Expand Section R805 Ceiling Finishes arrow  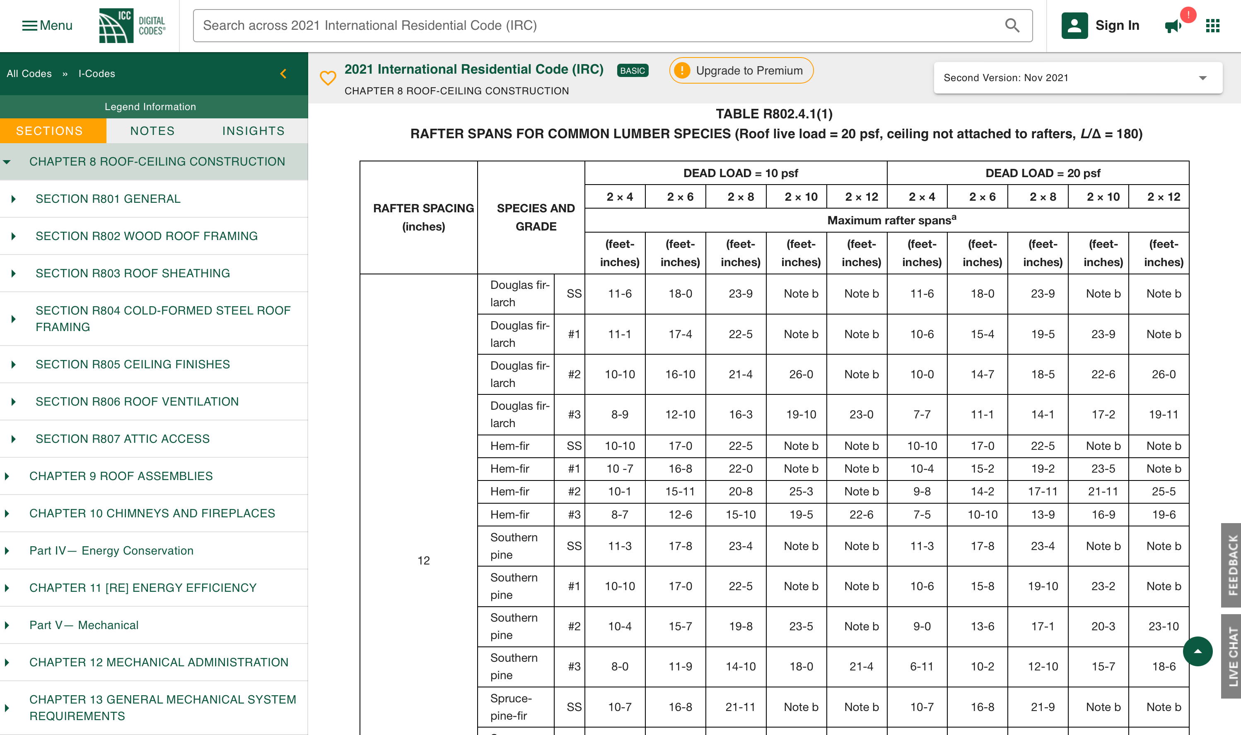pos(13,365)
